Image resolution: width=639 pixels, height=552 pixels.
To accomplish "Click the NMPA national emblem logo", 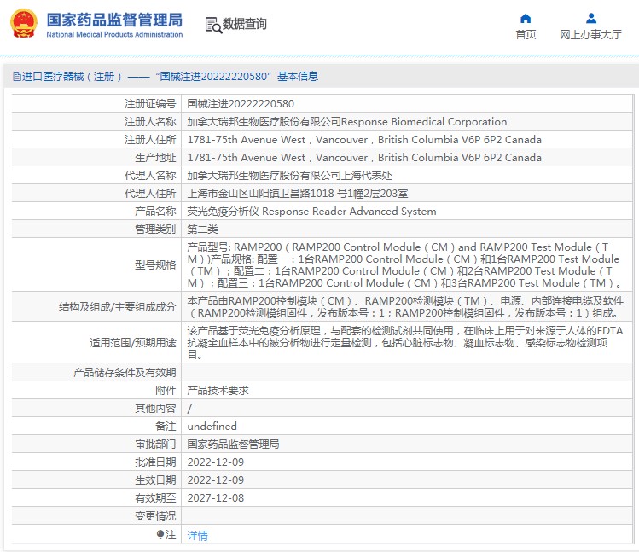I will click(23, 24).
